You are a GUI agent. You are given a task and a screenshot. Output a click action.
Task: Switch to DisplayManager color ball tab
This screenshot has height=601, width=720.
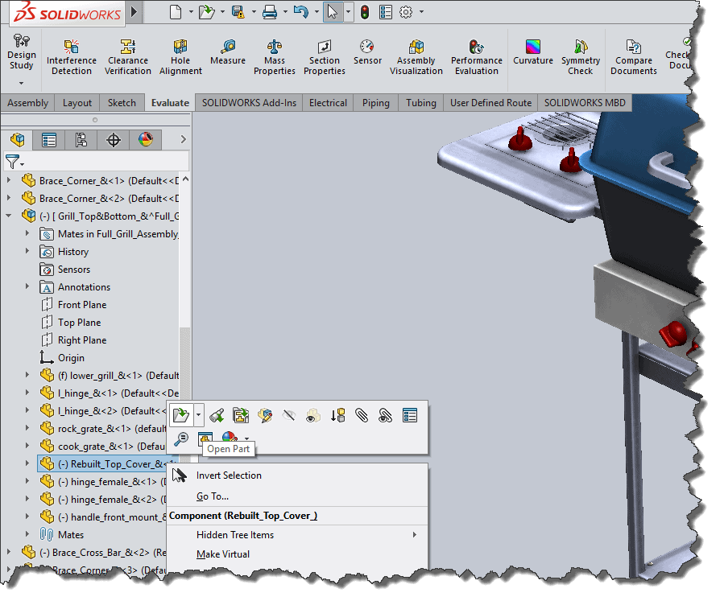point(146,139)
